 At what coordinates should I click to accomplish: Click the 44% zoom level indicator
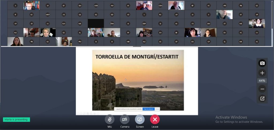coord(262,81)
